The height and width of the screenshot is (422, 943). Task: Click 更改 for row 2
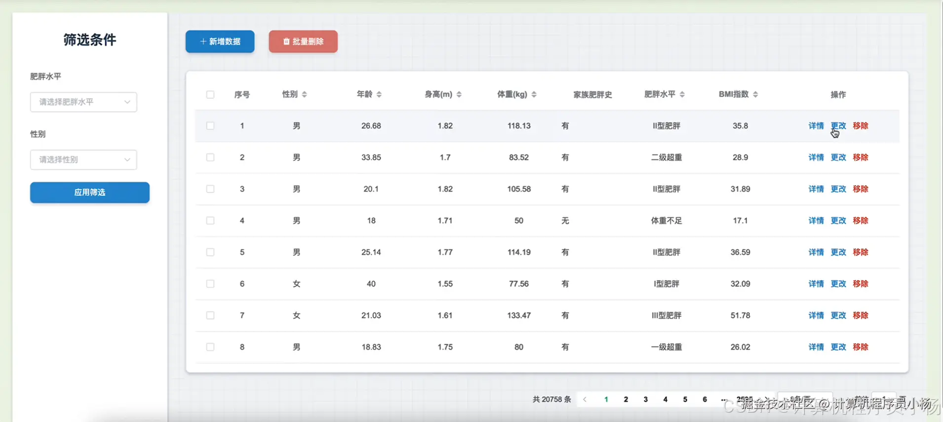[x=838, y=157]
